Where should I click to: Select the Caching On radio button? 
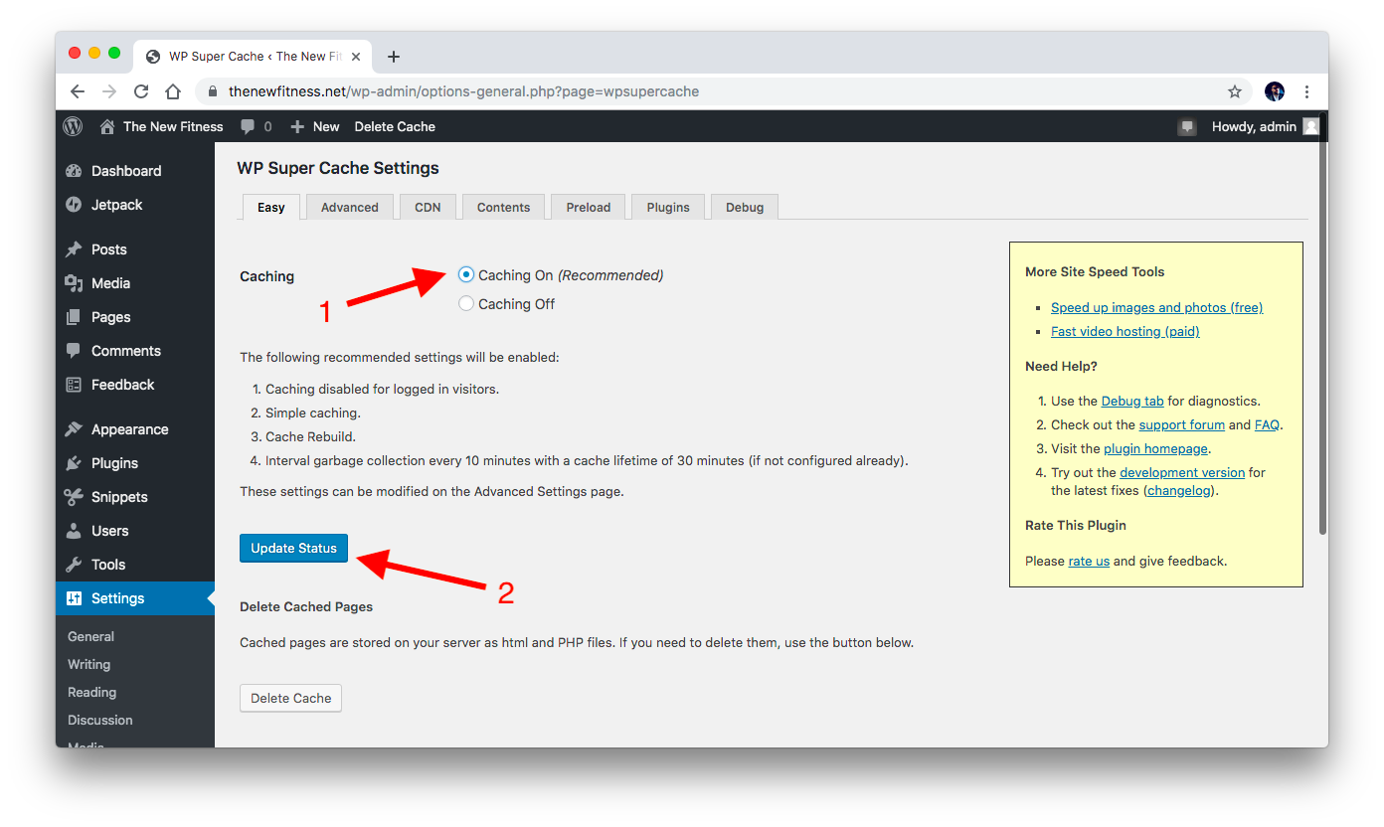click(466, 275)
